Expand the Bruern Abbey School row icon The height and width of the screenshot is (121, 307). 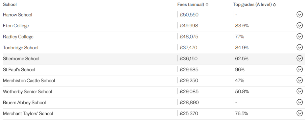pos(300,102)
